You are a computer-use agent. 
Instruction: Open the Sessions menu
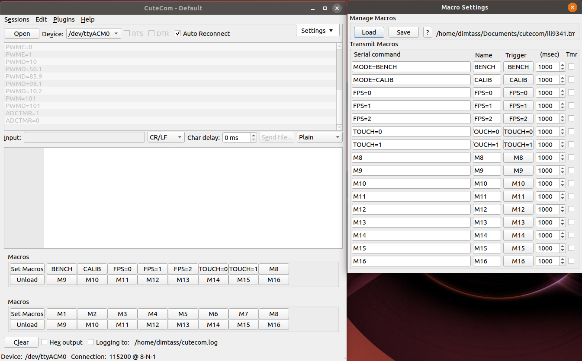tap(17, 19)
